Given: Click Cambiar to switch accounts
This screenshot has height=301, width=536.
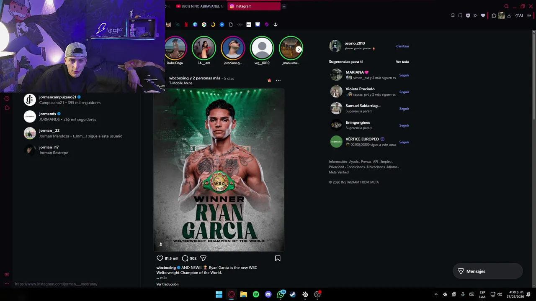Looking at the screenshot, I should [402, 46].
